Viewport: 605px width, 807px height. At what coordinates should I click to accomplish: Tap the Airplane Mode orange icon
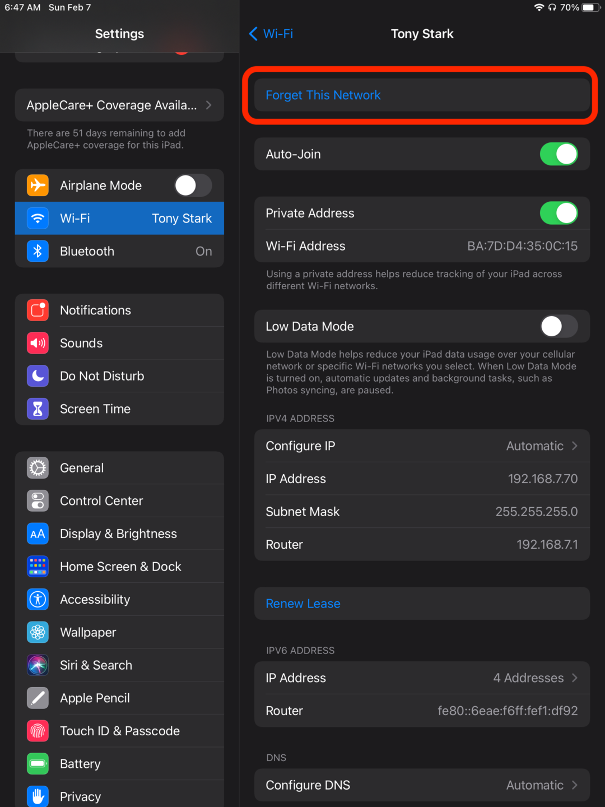[38, 185]
